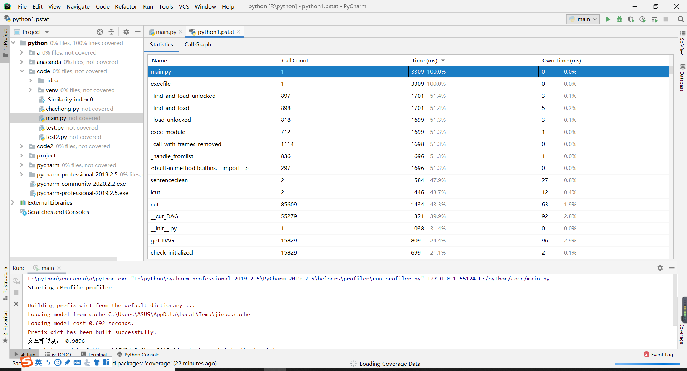Select the get_DAG function row
The width and height of the screenshot is (687, 371).
pyautogui.click(x=408, y=241)
